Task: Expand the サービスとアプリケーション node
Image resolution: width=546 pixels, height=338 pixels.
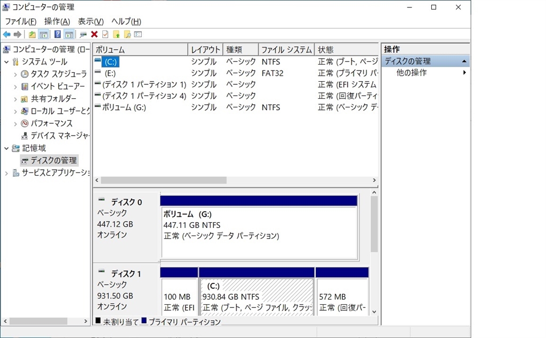Action: tap(6, 173)
